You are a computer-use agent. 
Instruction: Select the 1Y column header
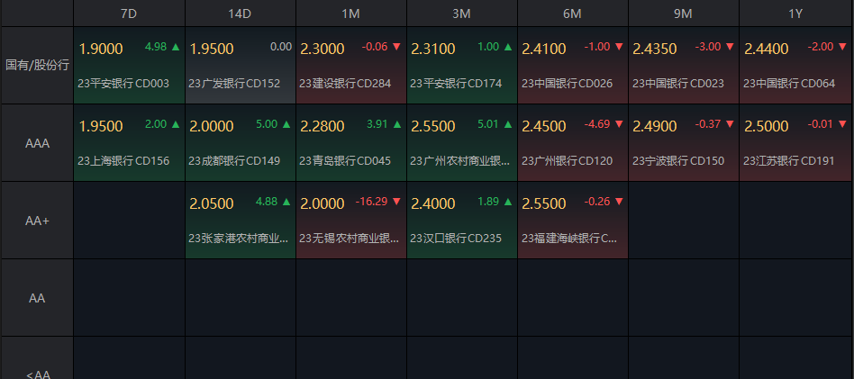point(795,14)
